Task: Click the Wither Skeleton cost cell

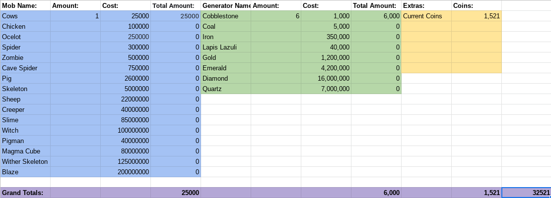Action: coord(126,161)
